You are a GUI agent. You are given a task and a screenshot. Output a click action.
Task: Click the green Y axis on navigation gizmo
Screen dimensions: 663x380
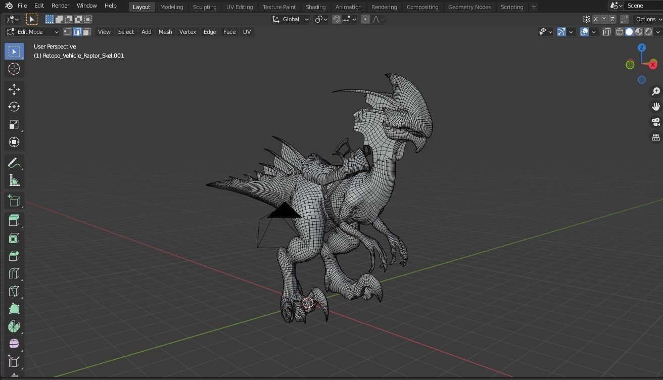point(630,65)
